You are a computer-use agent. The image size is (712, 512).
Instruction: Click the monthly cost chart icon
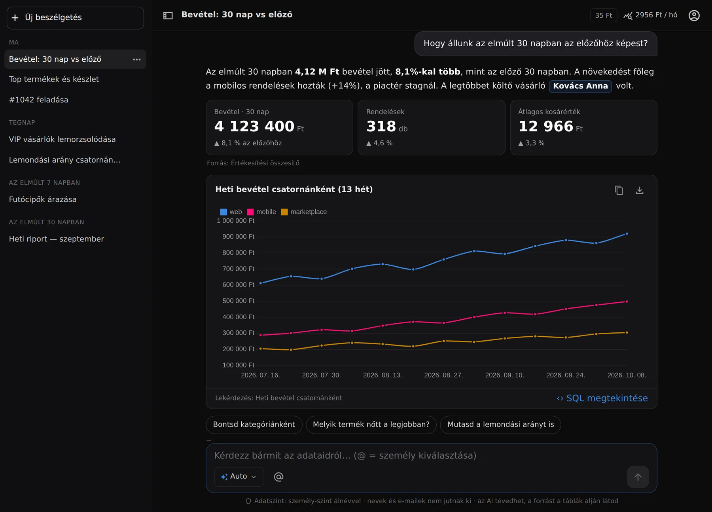tap(628, 15)
